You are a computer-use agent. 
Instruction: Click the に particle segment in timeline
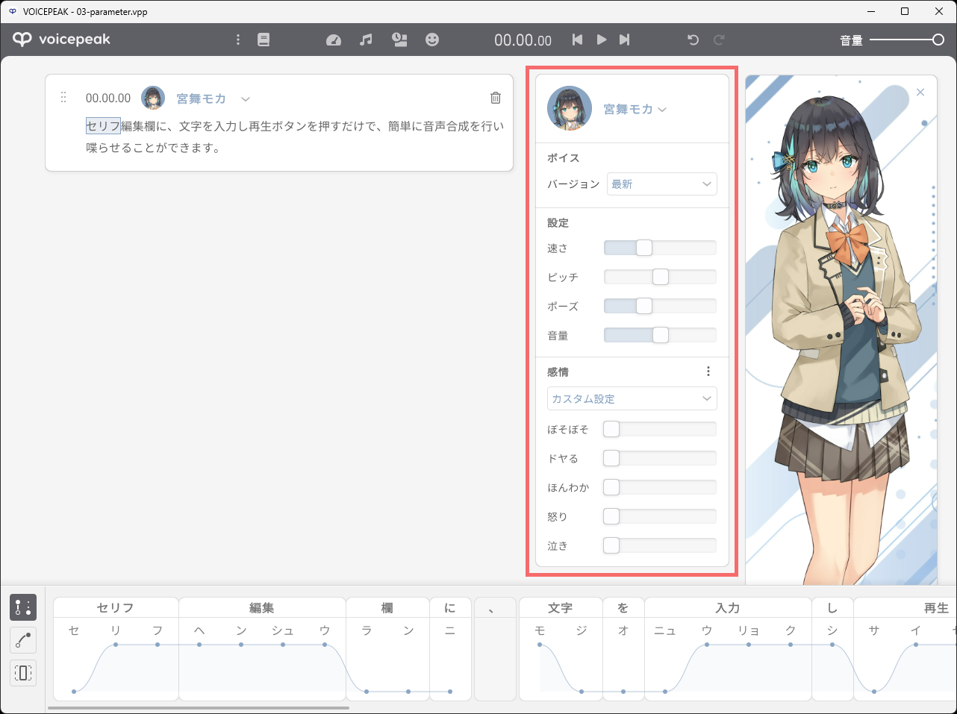point(450,607)
